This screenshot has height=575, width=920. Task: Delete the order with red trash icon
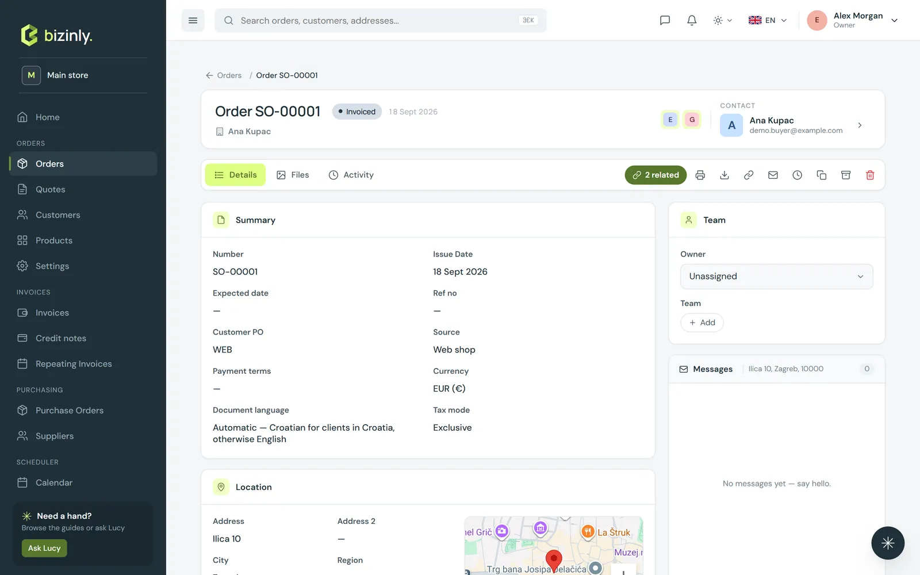(870, 175)
